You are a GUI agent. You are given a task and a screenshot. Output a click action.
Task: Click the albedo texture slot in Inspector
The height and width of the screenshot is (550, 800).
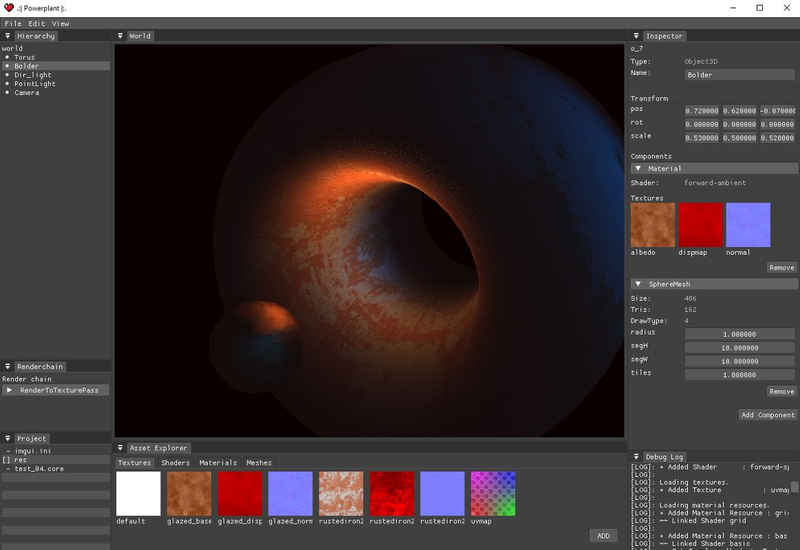(653, 224)
